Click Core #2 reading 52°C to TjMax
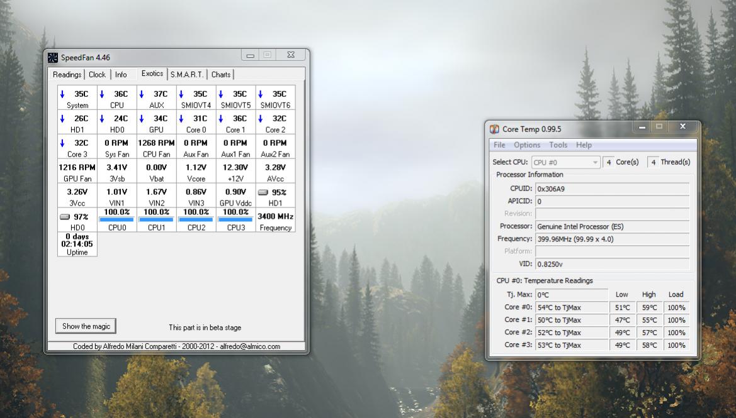Image resolution: width=736 pixels, height=418 pixels. (572, 333)
